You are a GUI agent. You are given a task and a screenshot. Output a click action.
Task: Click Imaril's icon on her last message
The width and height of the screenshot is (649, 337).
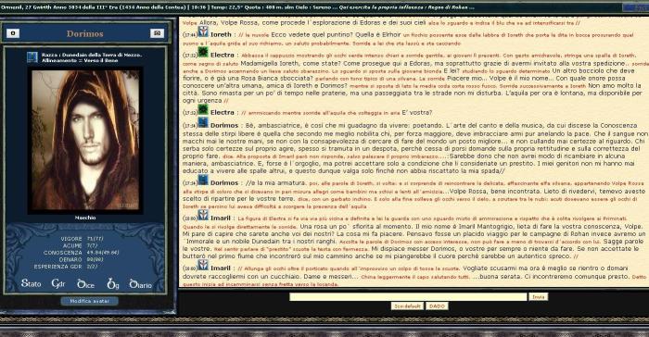tap(203, 265)
